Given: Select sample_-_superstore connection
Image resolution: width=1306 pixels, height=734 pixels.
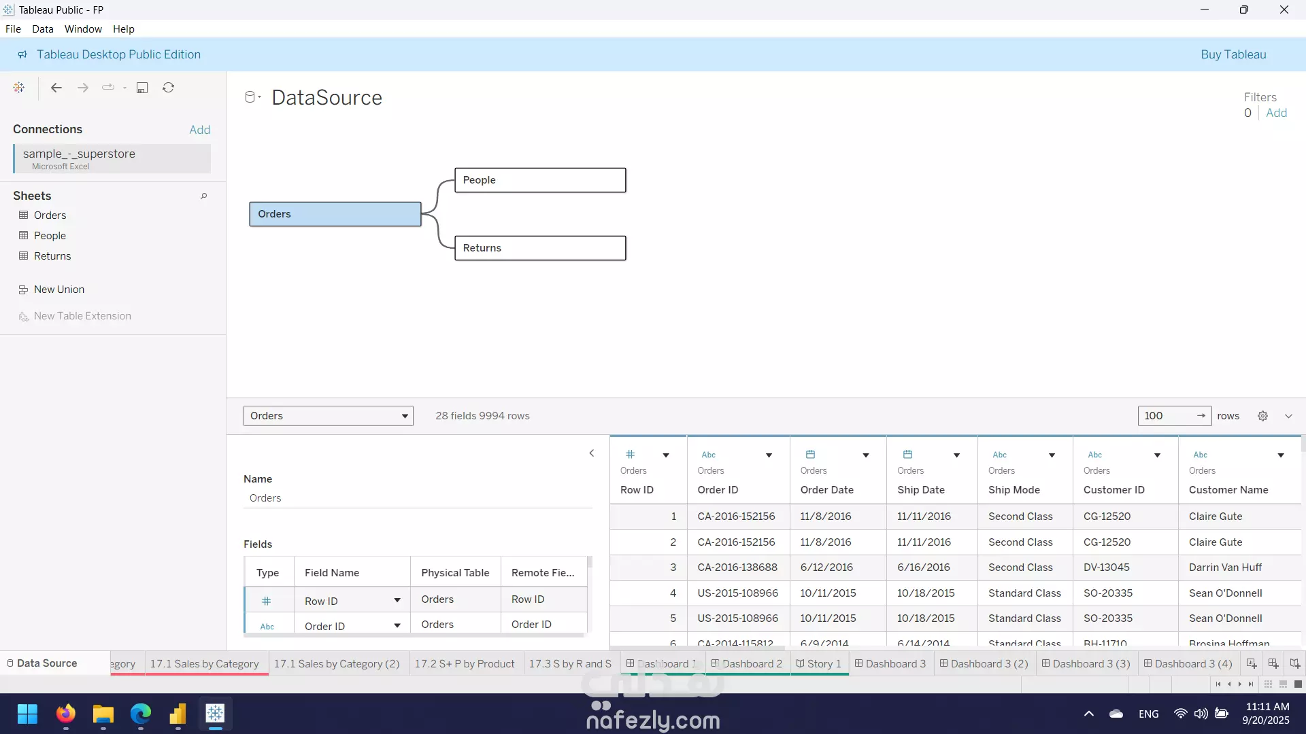Looking at the screenshot, I should tap(112, 158).
